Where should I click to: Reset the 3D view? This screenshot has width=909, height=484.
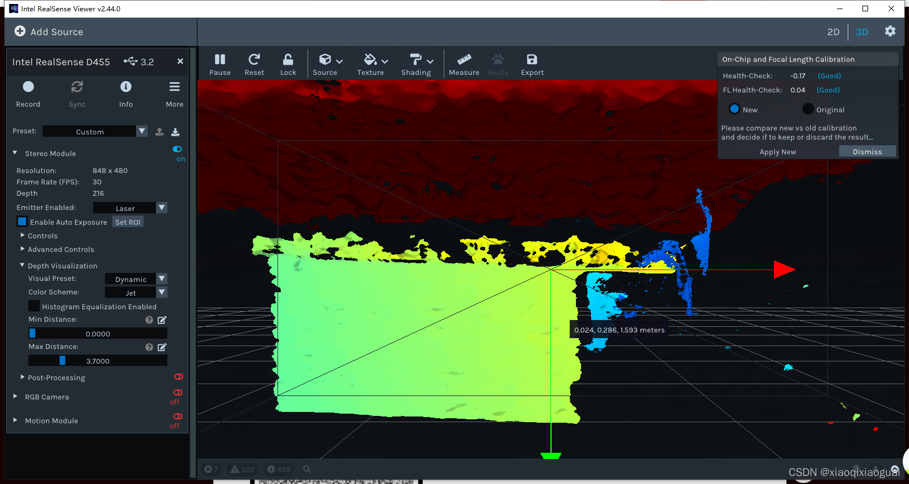254,60
